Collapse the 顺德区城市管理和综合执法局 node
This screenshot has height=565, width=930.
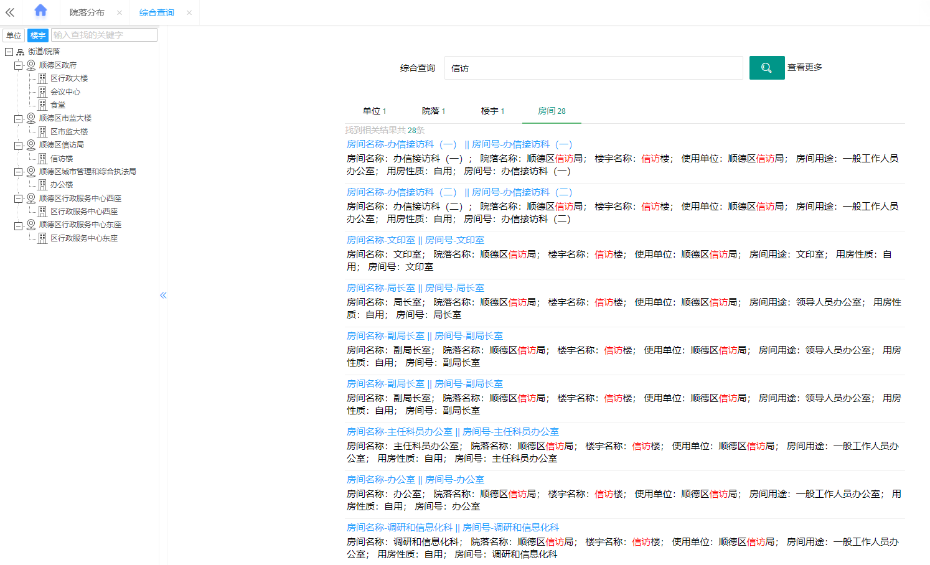pos(19,172)
